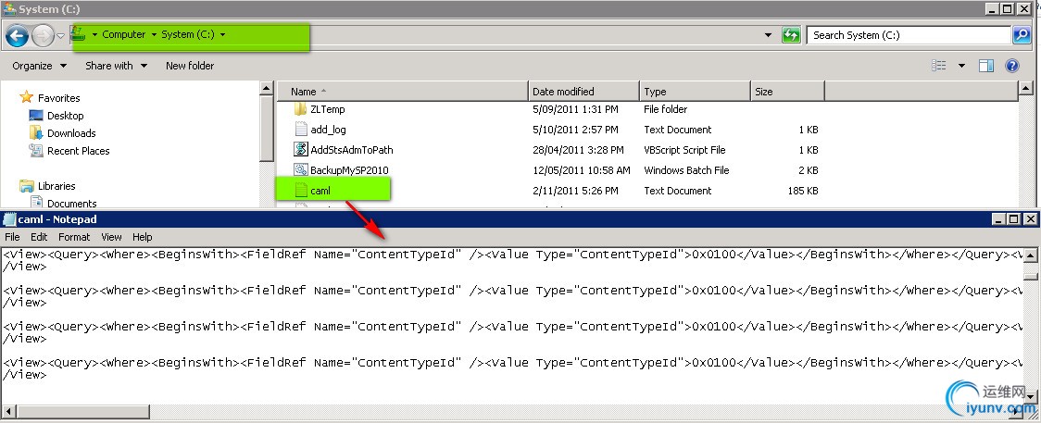Screen dimensions: 1041x423
Task: Place cursor in first View query line
Action: click(511, 255)
